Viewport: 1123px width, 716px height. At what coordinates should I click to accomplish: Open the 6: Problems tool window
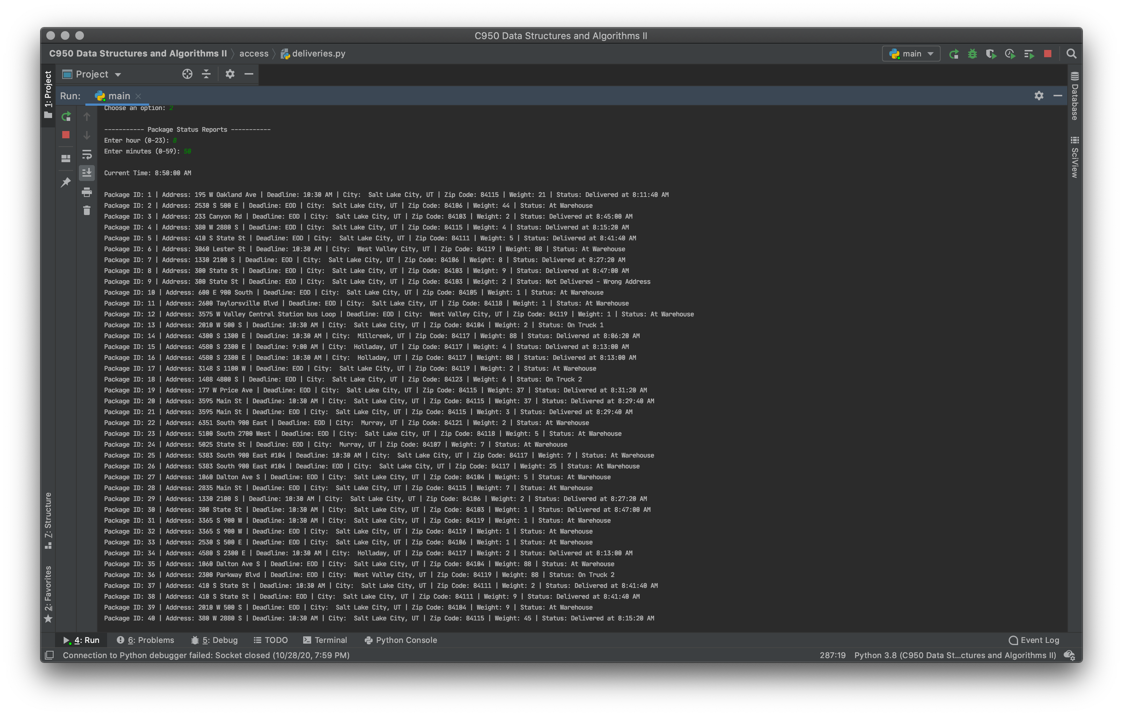point(145,640)
